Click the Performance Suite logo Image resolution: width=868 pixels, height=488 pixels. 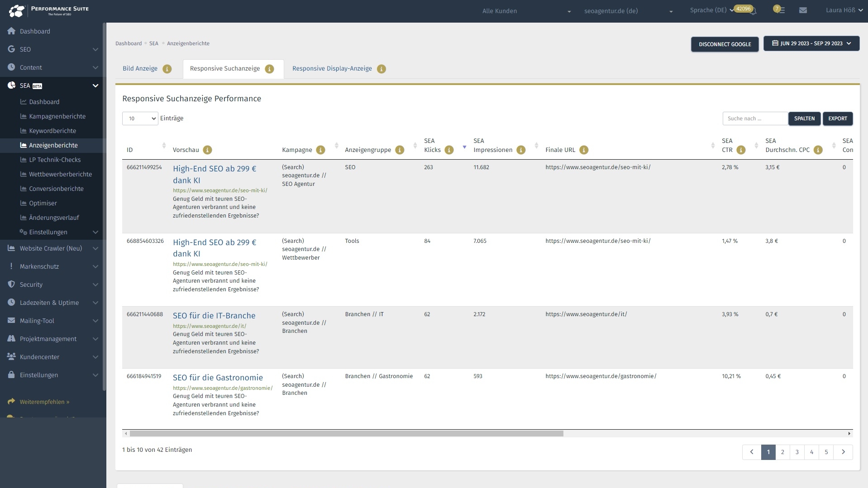(x=48, y=10)
